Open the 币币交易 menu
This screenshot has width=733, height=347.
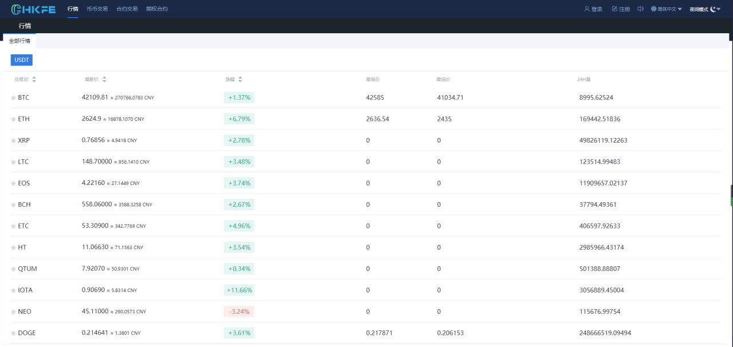[97, 9]
